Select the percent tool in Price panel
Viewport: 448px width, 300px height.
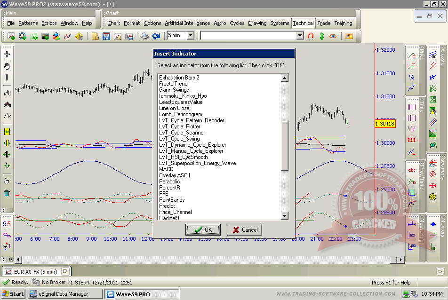[x=412, y=77]
